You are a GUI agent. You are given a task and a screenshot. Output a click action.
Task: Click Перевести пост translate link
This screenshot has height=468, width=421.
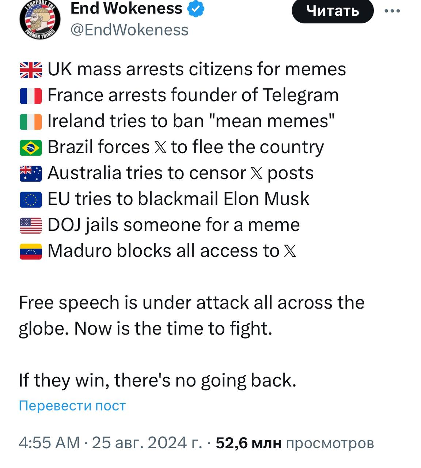click(x=72, y=405)
